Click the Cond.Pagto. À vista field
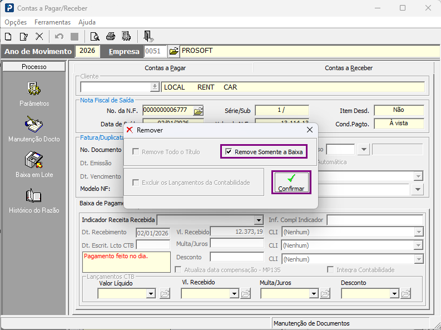 [x=399, y=124]
